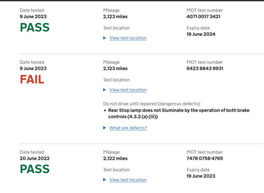Expand View test location for 20 June 2022 test
The width and height of the screenshot is (264, 193).
tap(128, 180)
